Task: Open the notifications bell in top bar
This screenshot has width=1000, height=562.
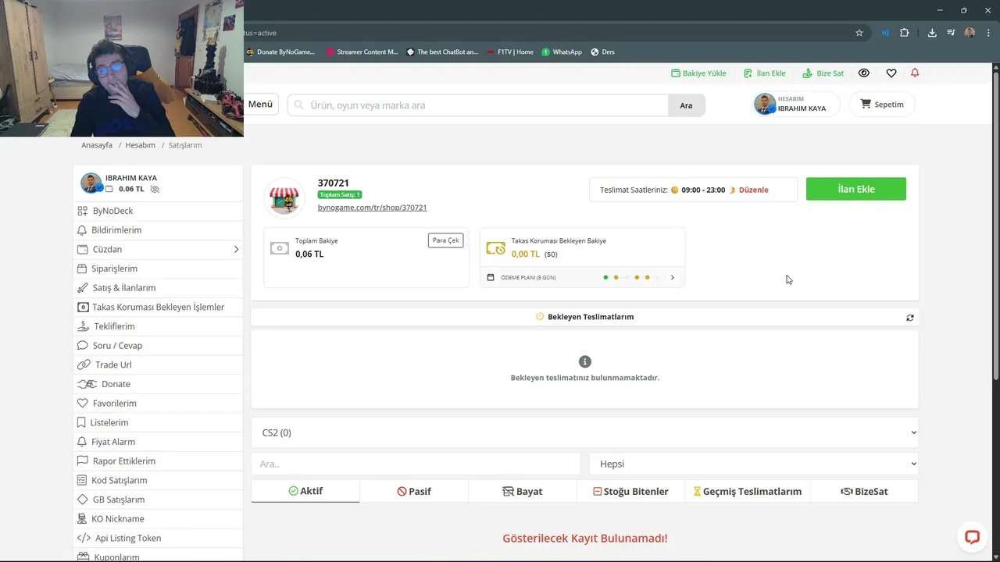Action: click(x=915, y=73)
